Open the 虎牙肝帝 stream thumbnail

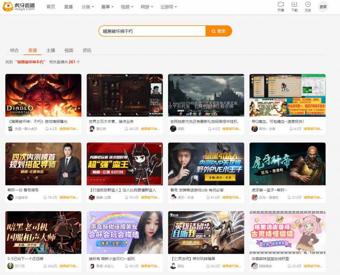tap(288, 164)
